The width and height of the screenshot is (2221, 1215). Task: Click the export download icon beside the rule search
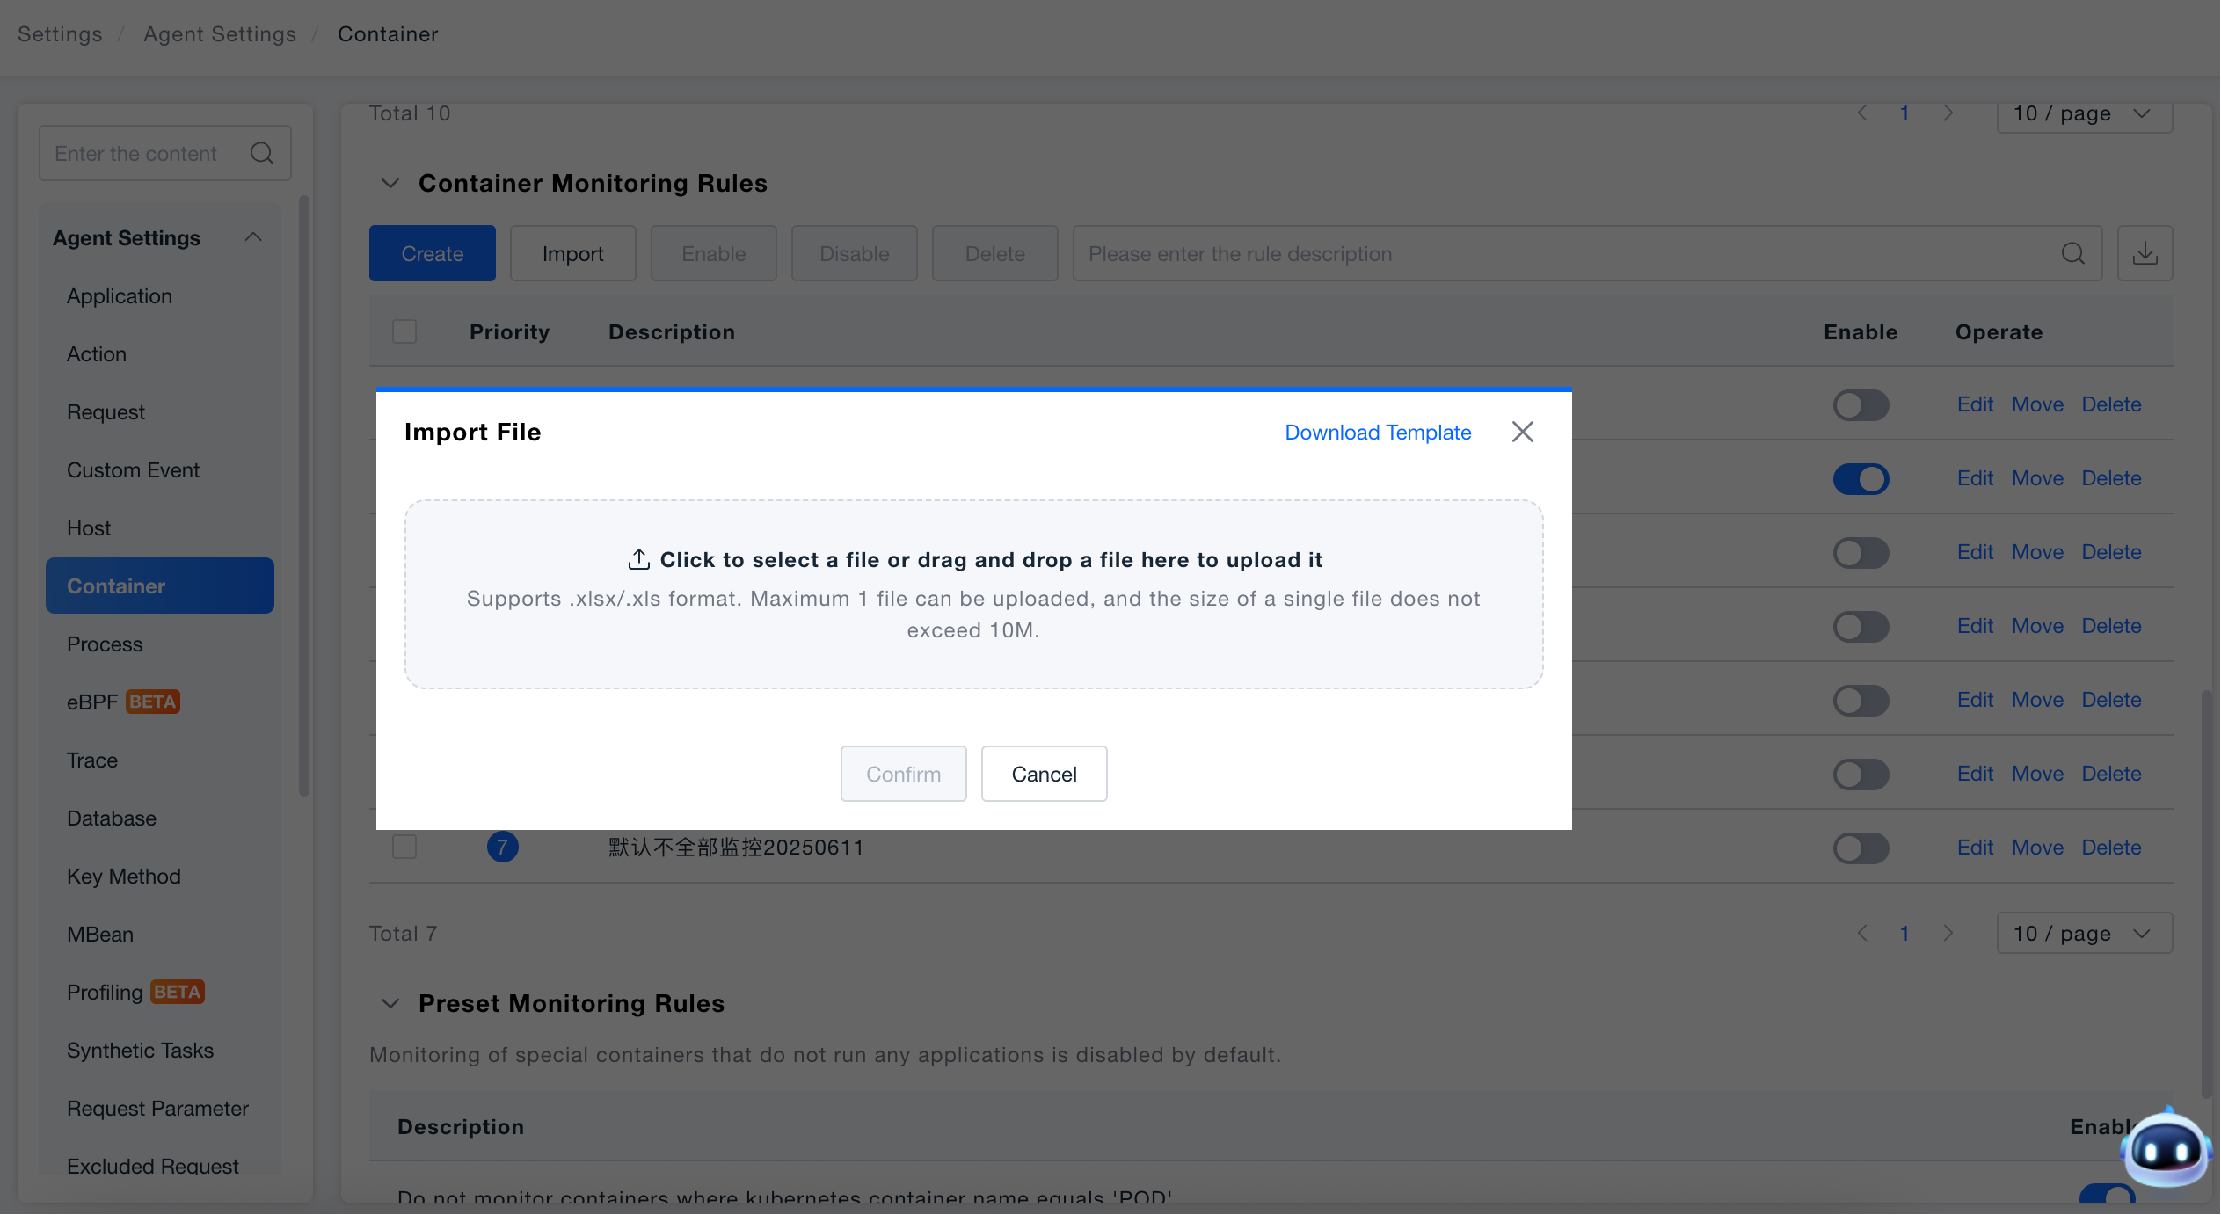[2145, 253]
